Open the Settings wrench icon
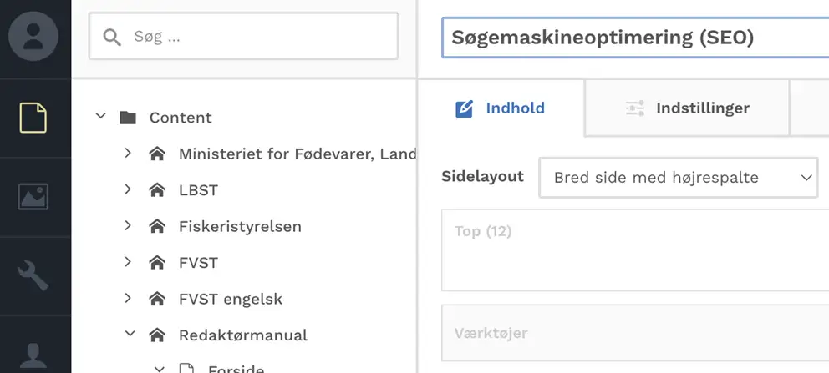Image resolution: width=829 pixels, height=373 pixels. (33, 275)
